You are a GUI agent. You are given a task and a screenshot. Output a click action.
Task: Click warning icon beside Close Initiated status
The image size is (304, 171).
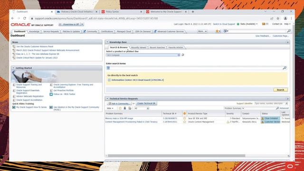pyautogui.click(x=262, y=118)
